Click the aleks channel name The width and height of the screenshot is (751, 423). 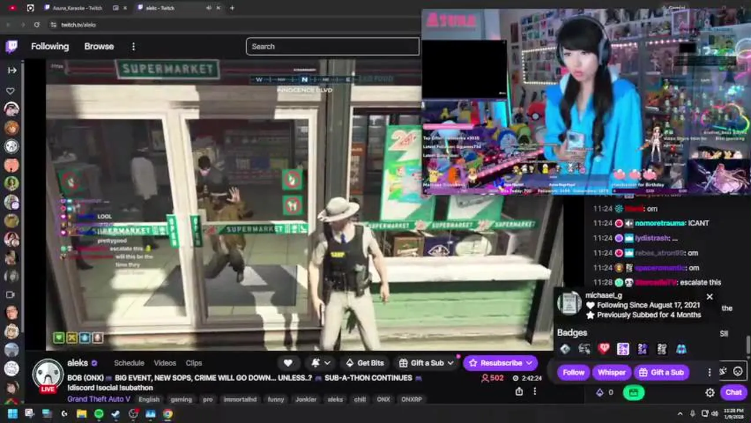pos(78,363)
